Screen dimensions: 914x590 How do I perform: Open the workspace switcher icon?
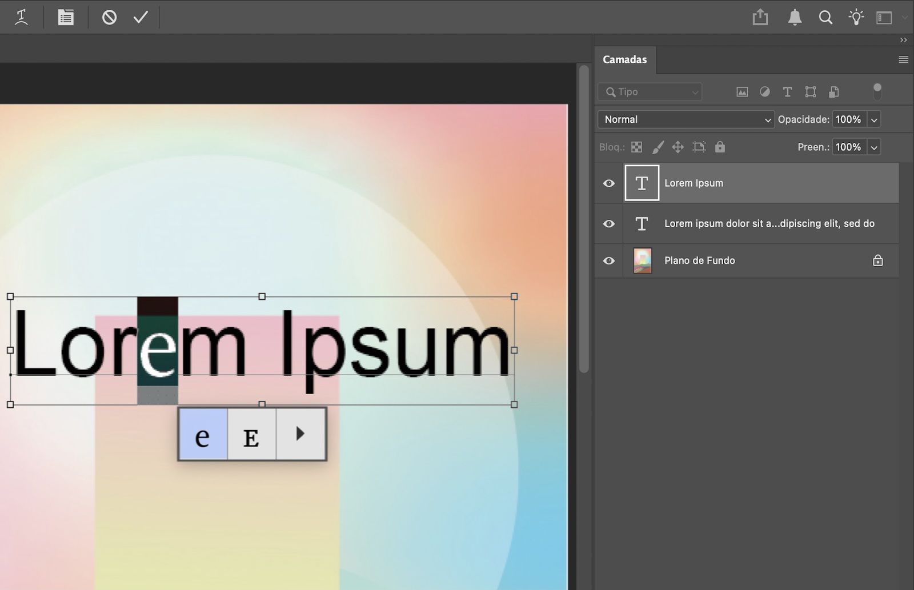tap(884, 18)
